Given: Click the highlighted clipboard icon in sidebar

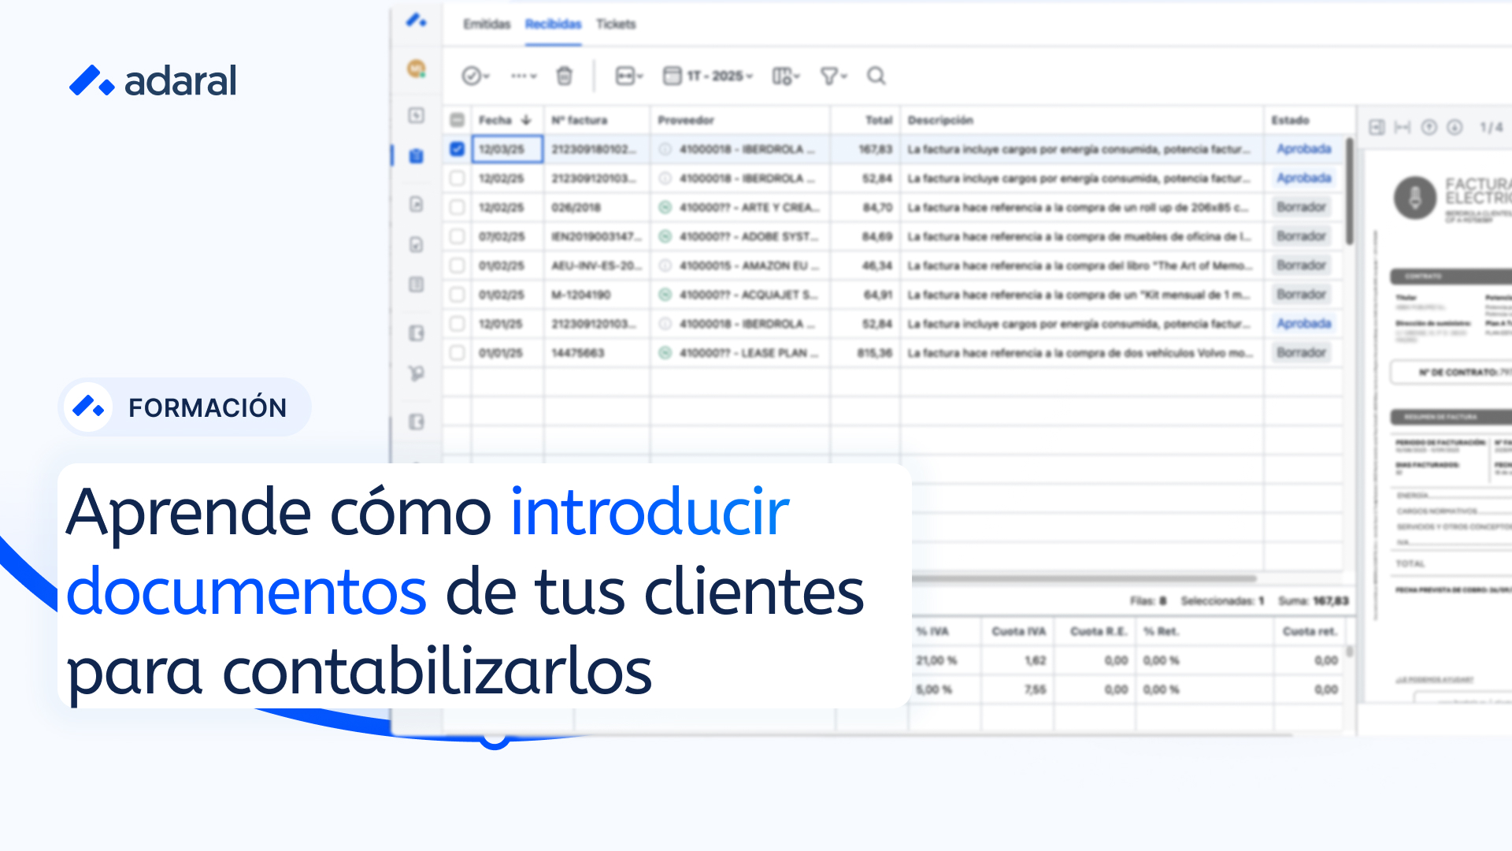Looking at the screenshot, I should click(416, 156).
